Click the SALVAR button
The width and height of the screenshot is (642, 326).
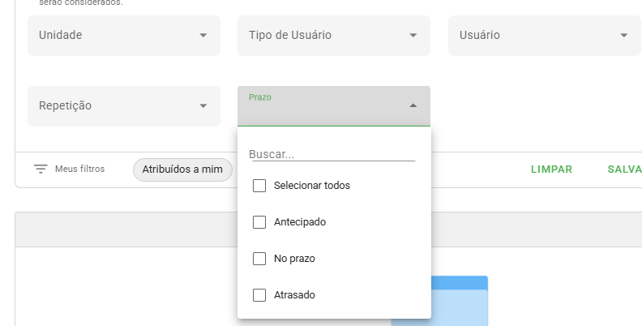(x=625, y=169)
